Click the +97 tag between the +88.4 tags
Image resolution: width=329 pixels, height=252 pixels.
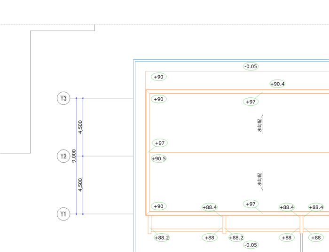(251, 204)
